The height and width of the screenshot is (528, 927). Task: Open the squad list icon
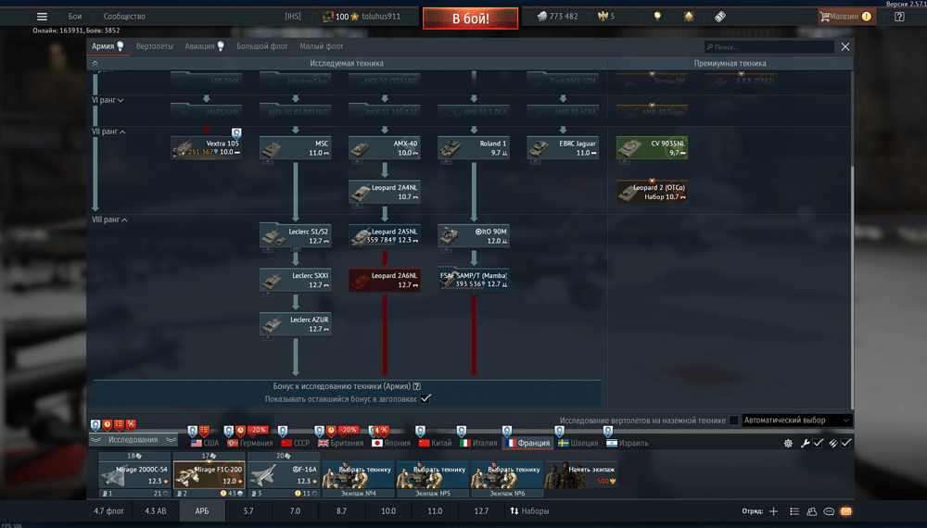(x=794, y=511)
